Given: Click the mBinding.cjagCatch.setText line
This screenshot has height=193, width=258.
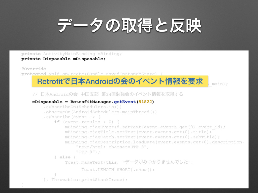Looking at the screenshot, I should (x=142, y=137).
